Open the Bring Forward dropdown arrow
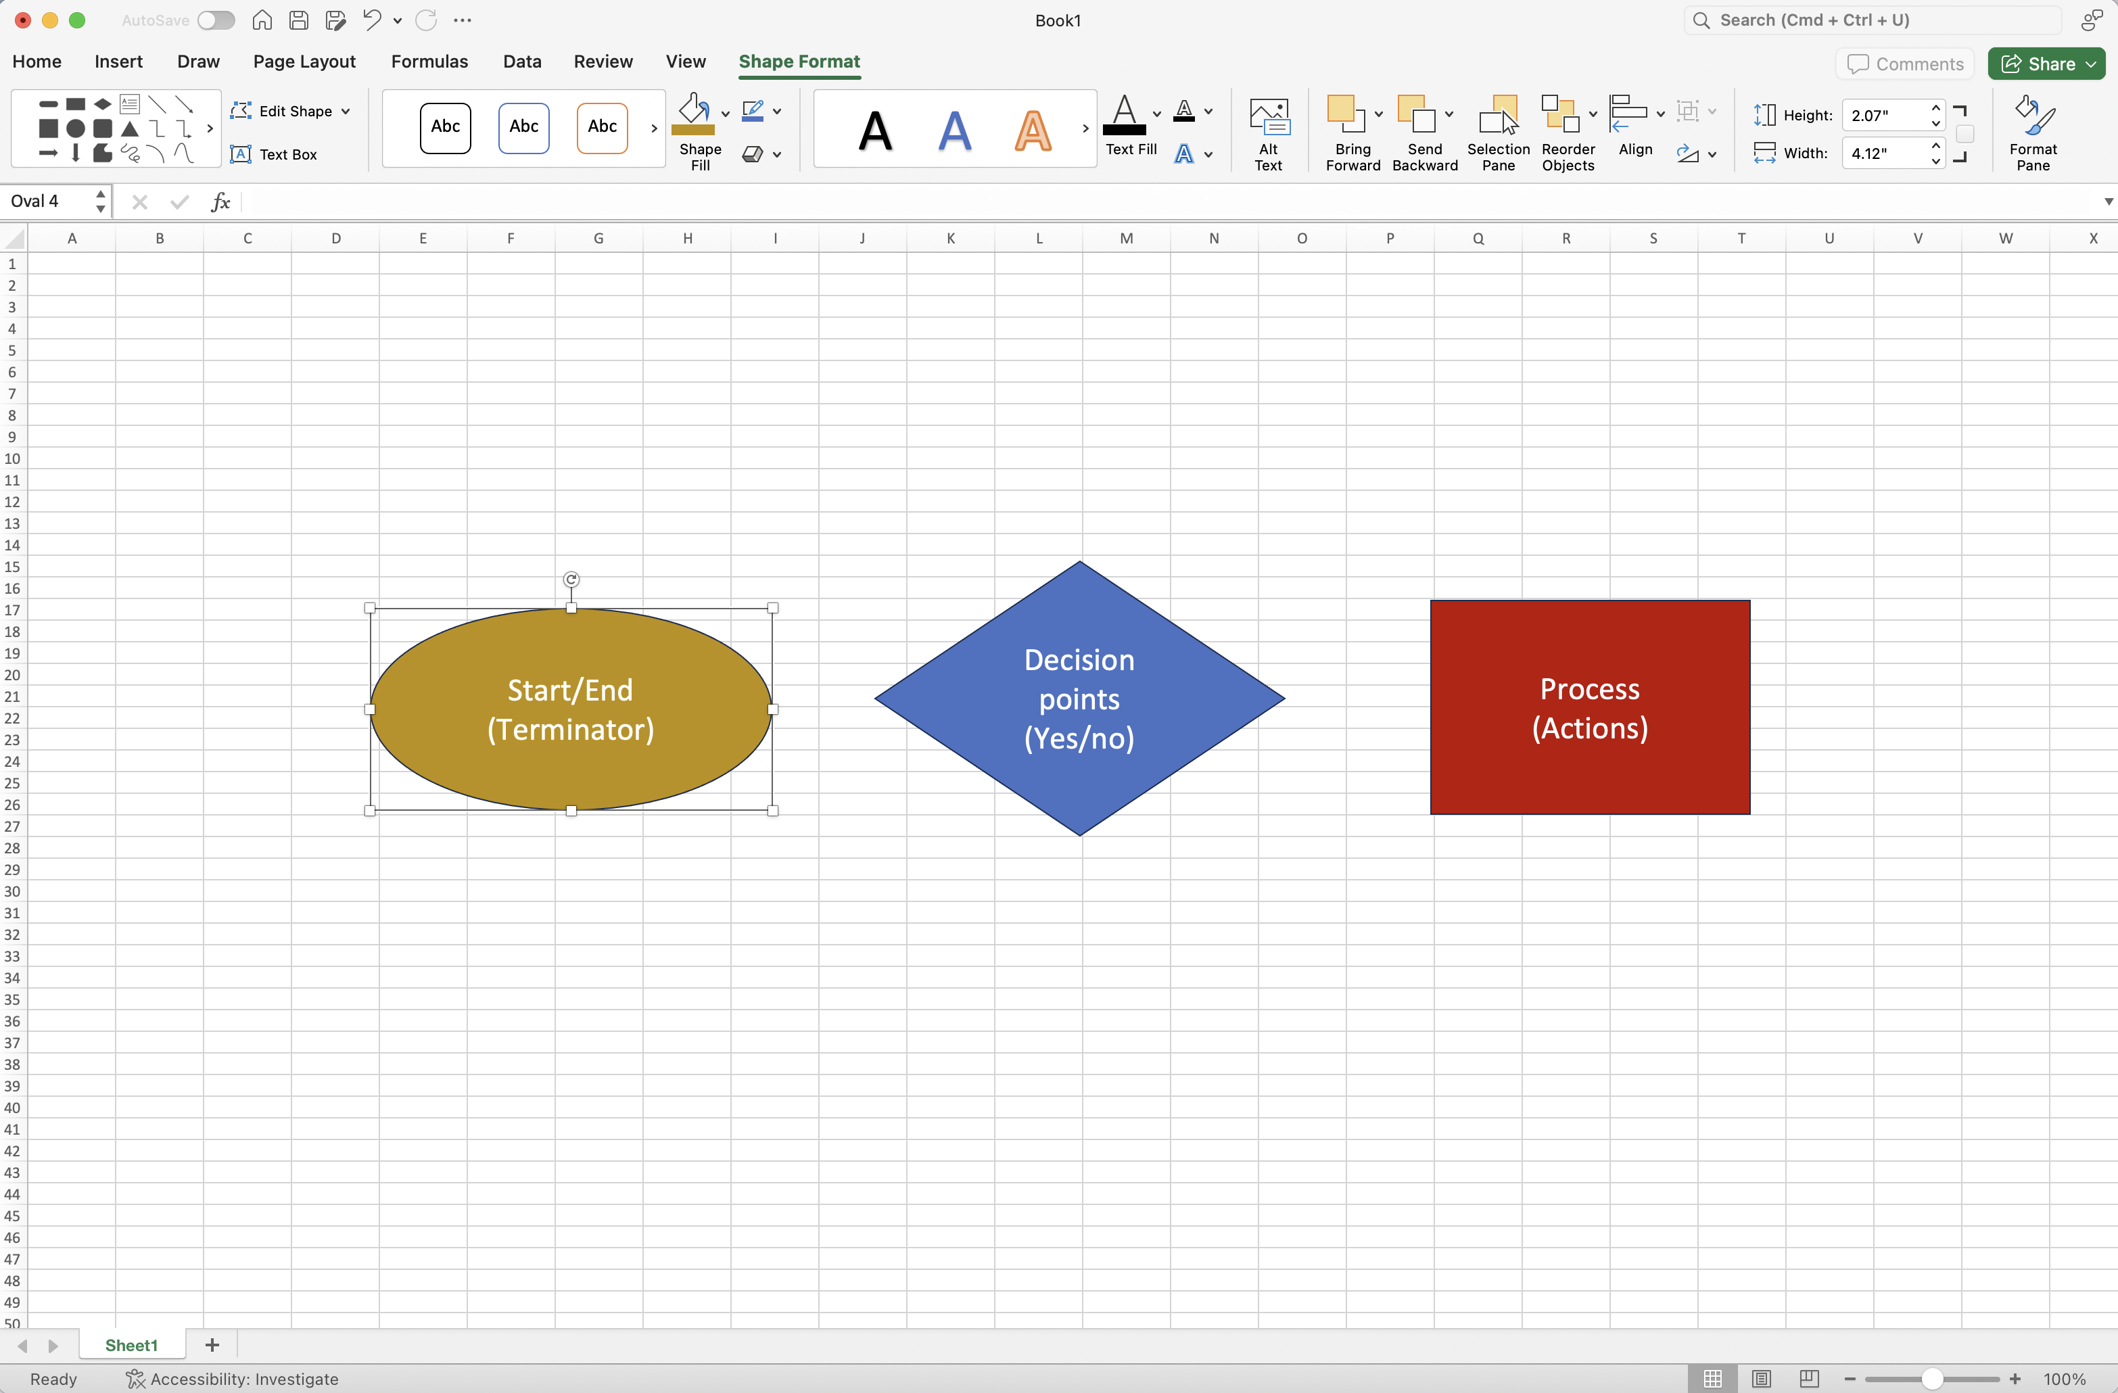 pos(1378,114)
